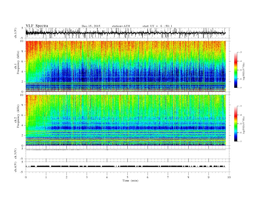Click the '-7' value below ch.2 colorbar

tap(240, 141)
